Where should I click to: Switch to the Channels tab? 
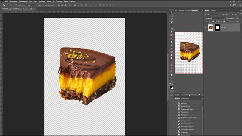[x=213, y=10]
